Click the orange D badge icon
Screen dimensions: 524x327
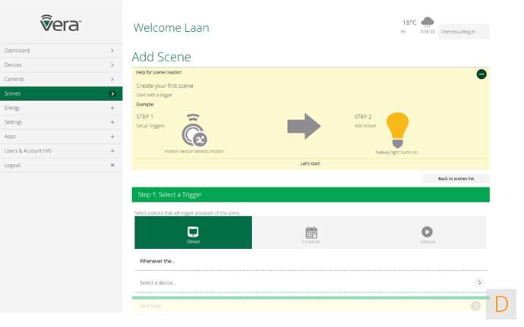pos(501,304)
